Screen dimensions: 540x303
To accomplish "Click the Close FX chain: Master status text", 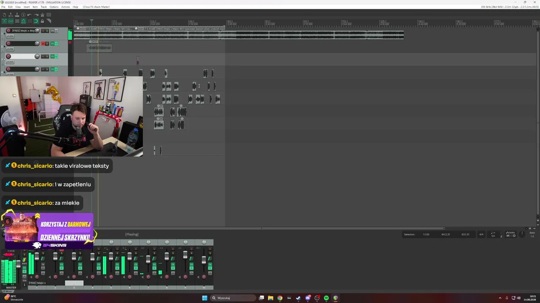I will pyautogui.click(x=96, y=7).
